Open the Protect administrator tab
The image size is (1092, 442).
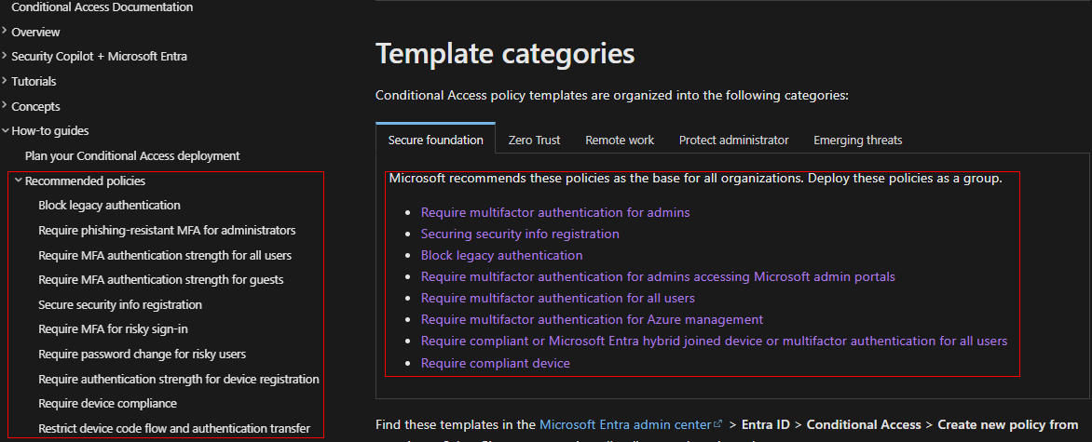(x=733, y=141)
